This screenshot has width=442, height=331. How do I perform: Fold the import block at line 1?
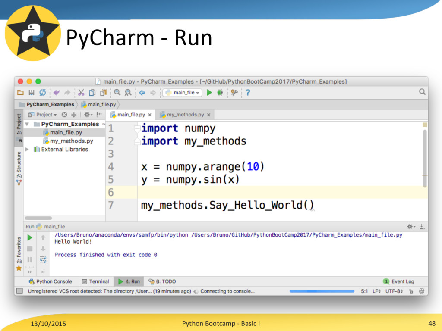137,128
